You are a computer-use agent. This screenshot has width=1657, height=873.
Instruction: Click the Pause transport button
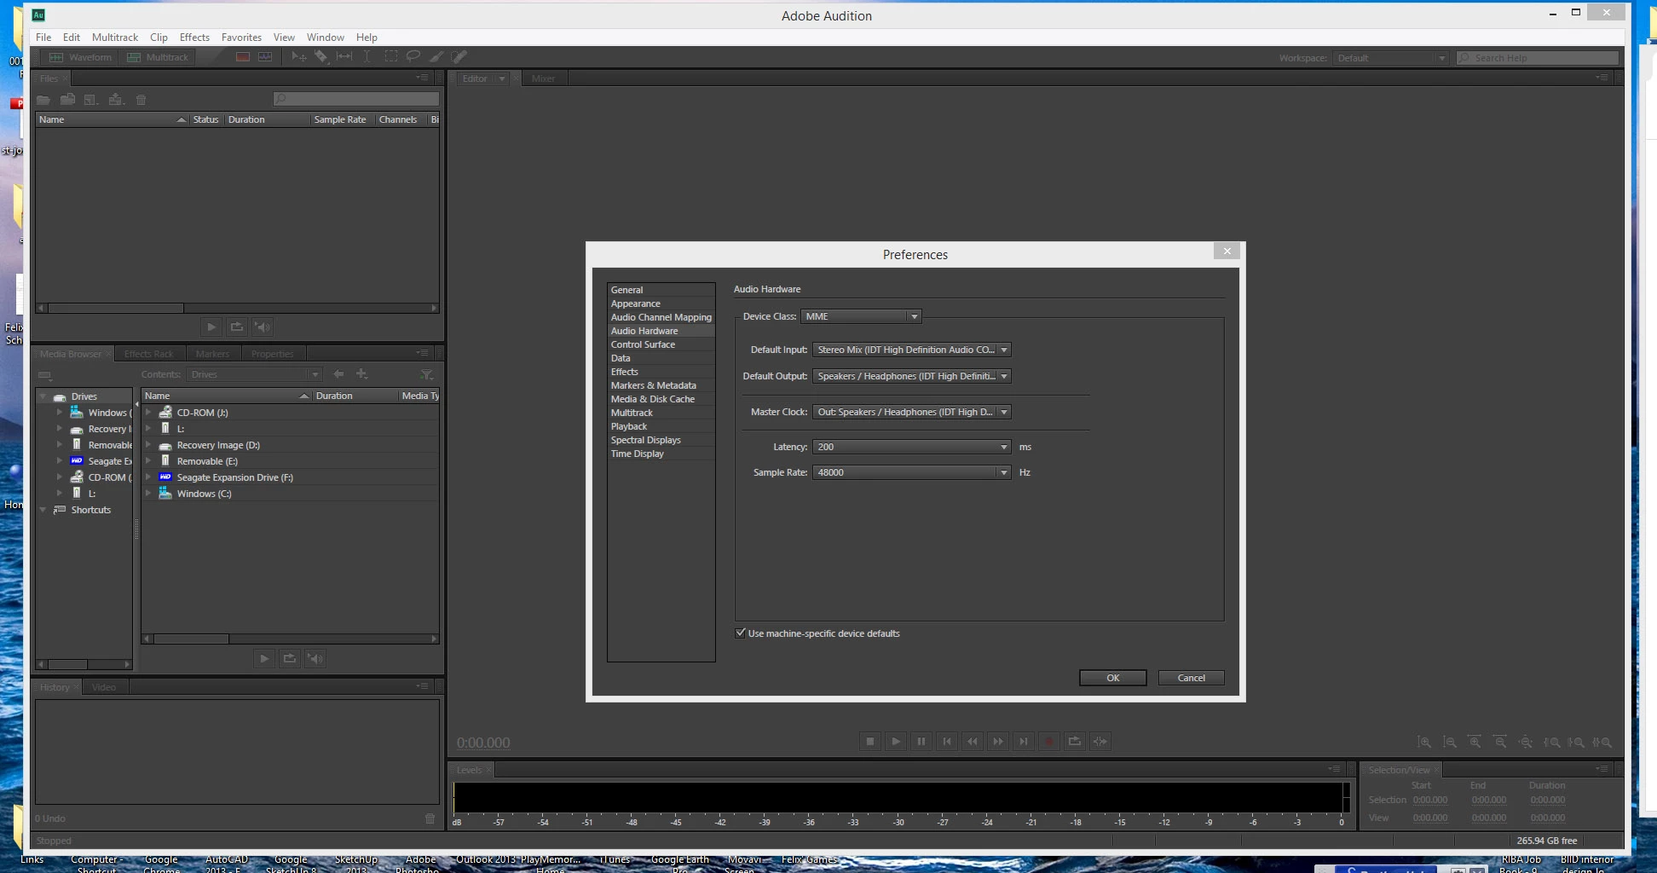921,742
